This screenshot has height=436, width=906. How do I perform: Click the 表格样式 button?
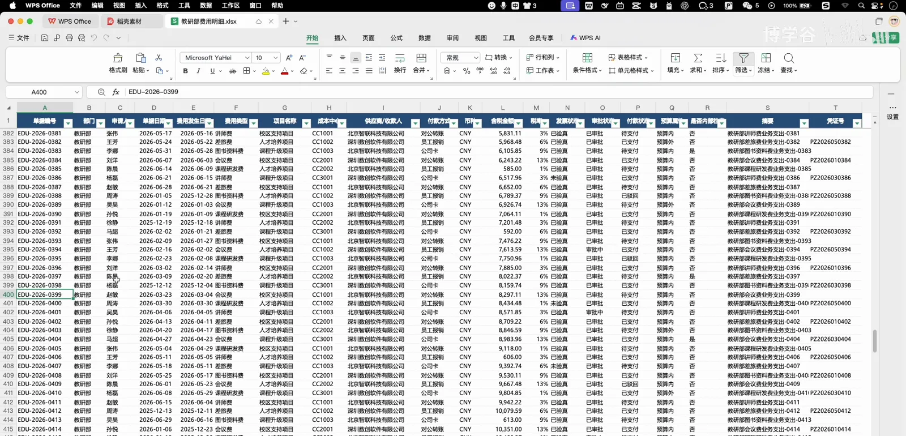tap(628, 58)
